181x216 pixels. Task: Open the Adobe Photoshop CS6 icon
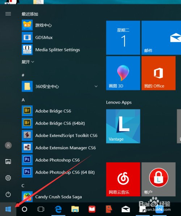click(x=27, y=160)
